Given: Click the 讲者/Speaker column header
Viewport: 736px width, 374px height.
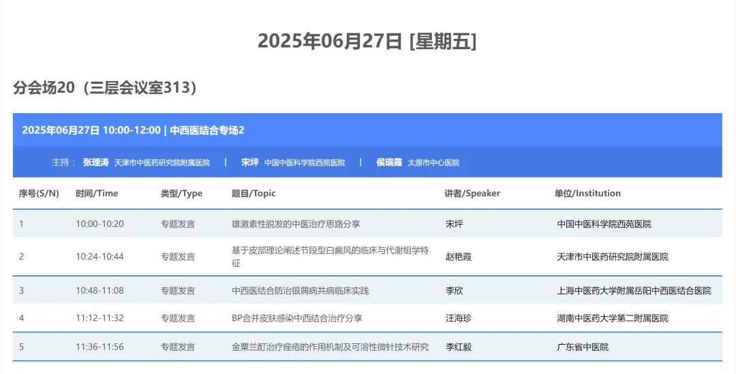Looking at the screenshot, I should pos(472,193).
